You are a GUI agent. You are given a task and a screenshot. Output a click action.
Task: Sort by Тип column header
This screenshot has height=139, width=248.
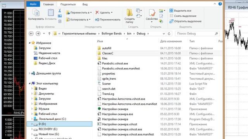click(192, 41)
